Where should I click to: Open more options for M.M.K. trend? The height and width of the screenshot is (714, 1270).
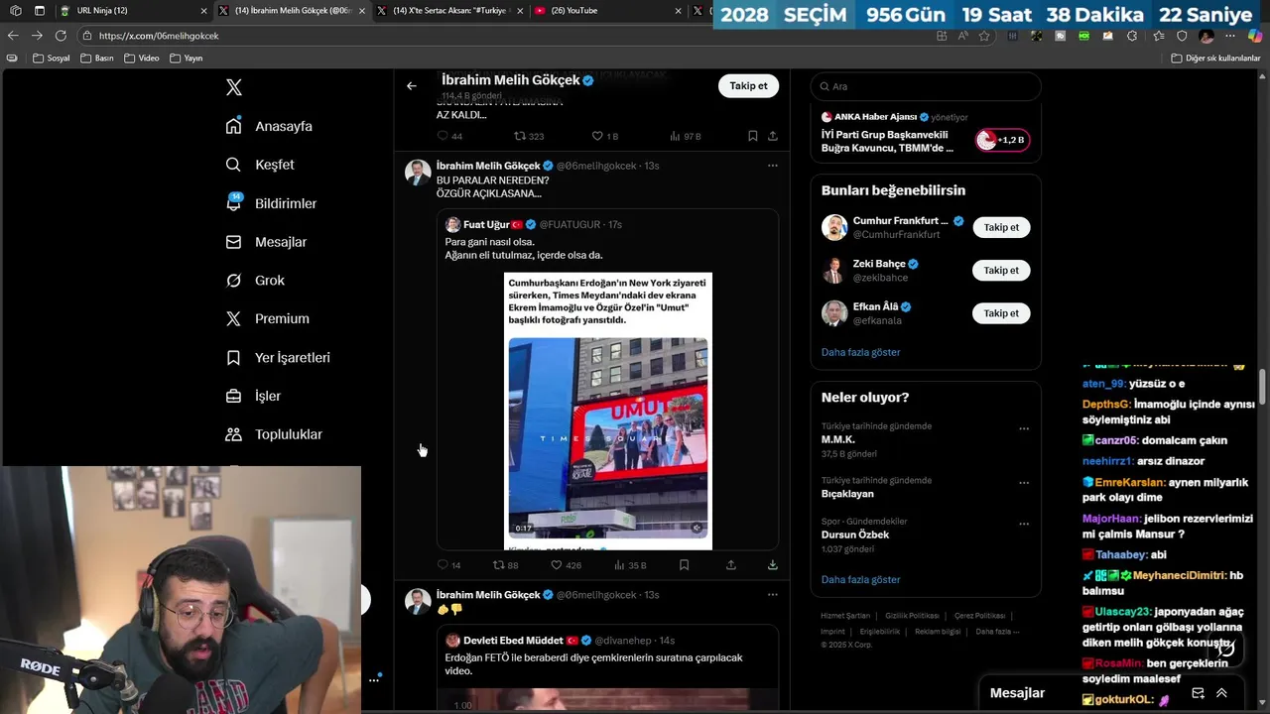(x=1024, y=429)
